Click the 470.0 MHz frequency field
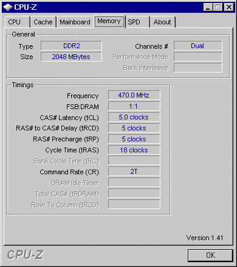This screenshot has height=267, width=237. tap(134, 95)
